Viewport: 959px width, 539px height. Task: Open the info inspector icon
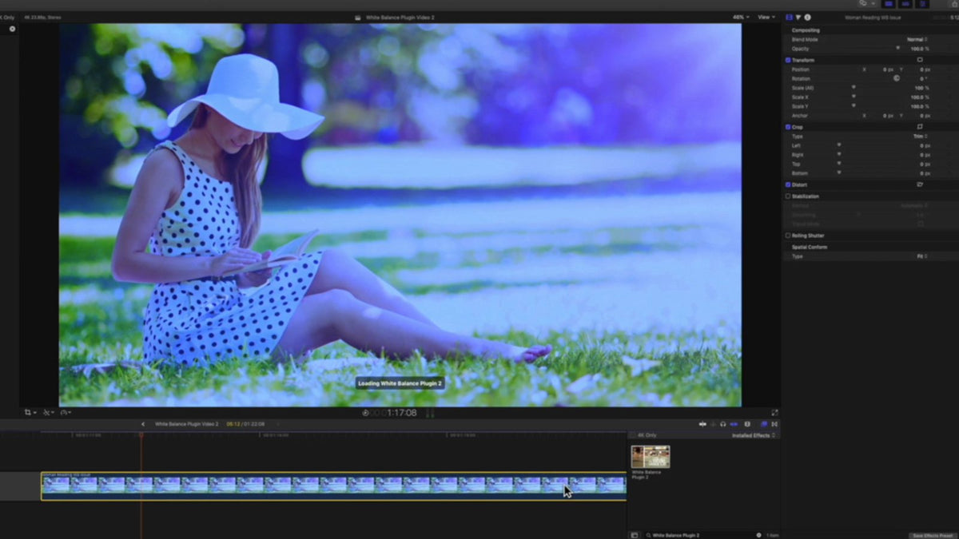point(808,17)
